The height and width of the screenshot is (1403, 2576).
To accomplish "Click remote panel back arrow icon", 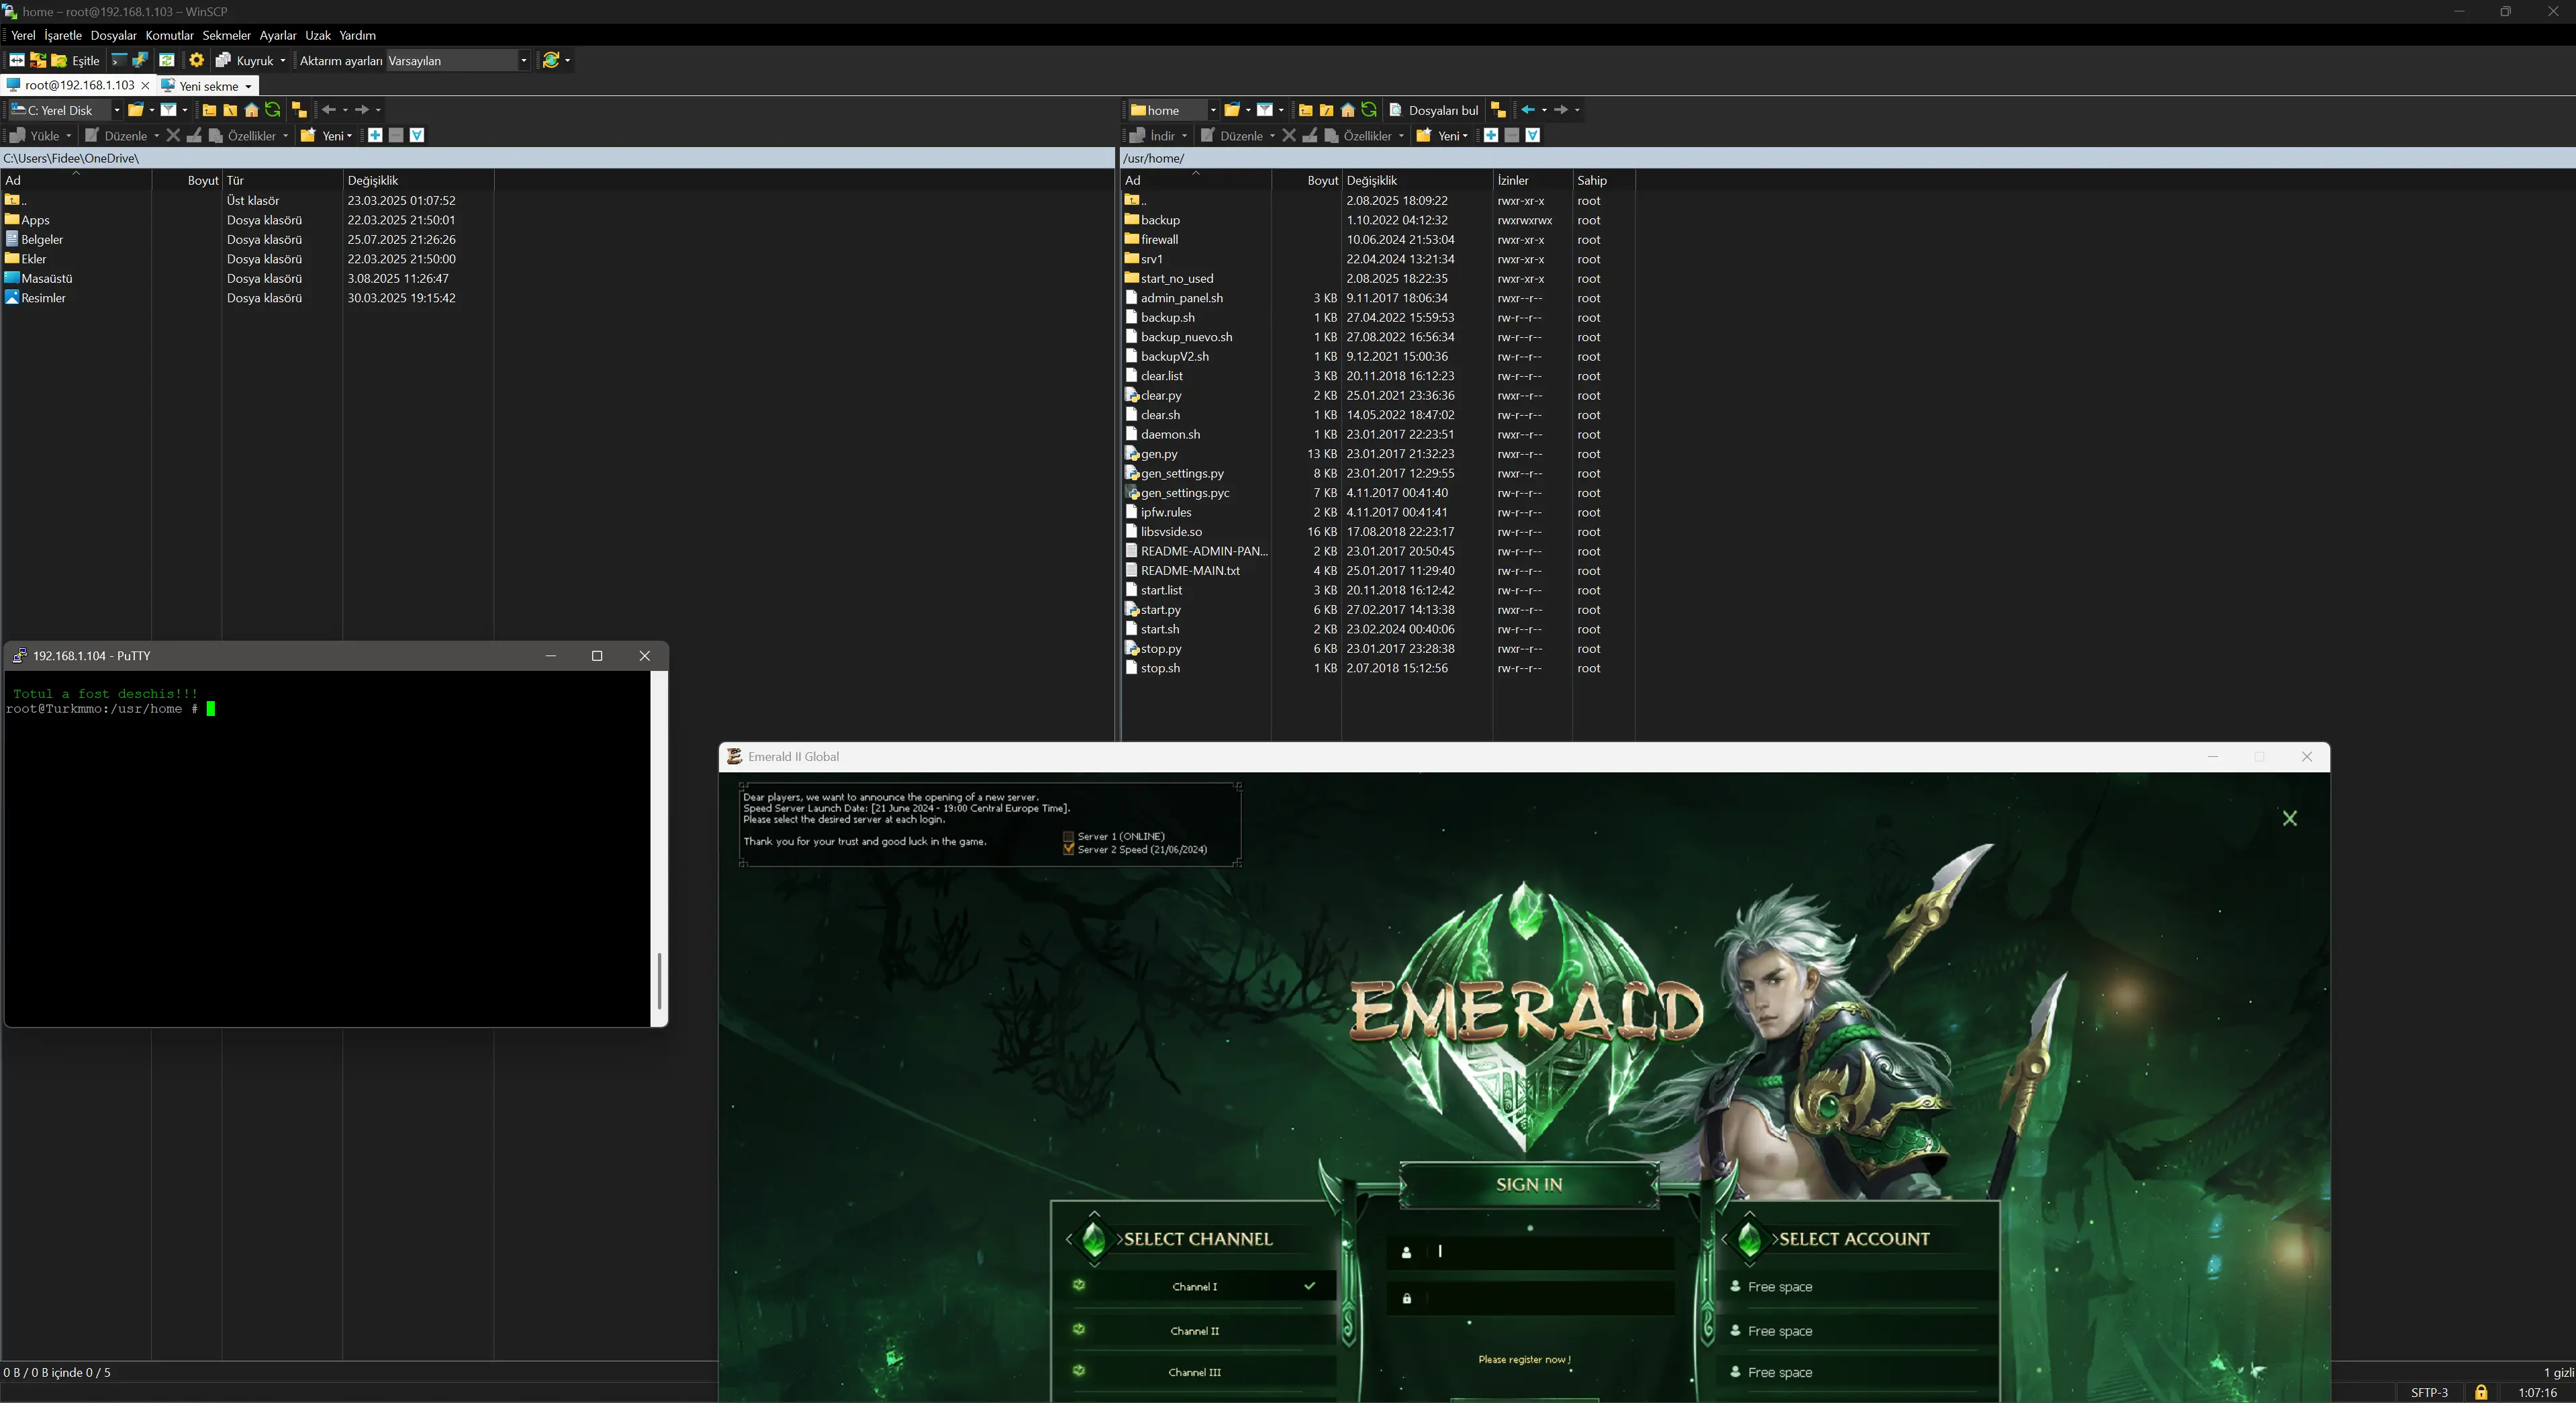I will coord(1527,110).
